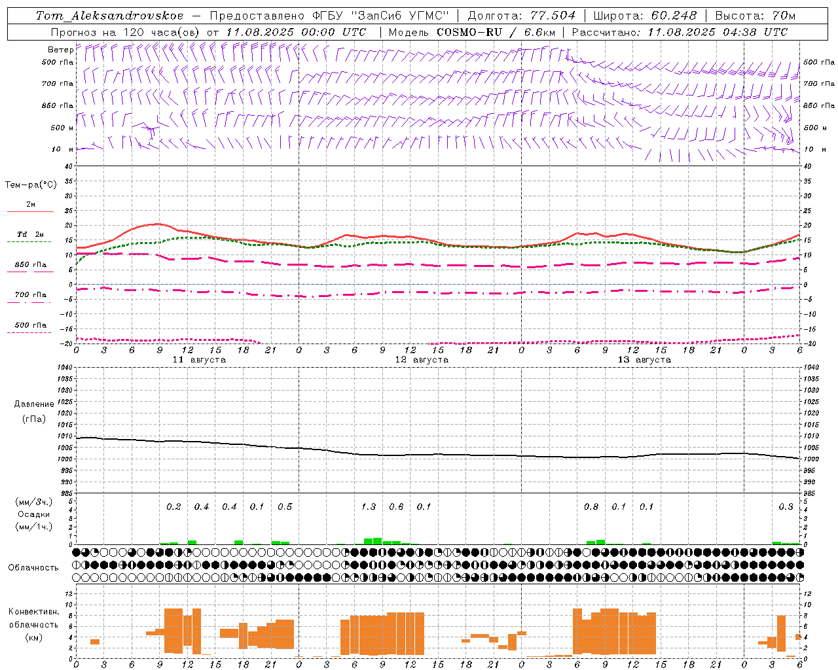Click the Широта: 60.248 value

coord(646,16)
